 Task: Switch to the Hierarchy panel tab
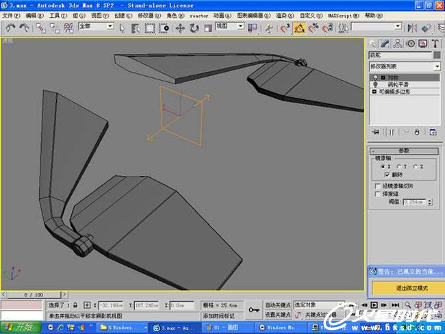(x=398, y=43)
